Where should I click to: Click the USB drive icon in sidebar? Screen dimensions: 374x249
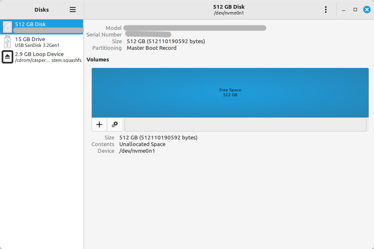coord(7,41)
